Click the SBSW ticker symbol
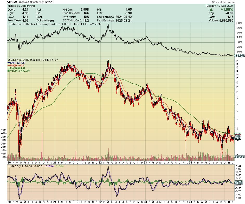 point(12,2)
